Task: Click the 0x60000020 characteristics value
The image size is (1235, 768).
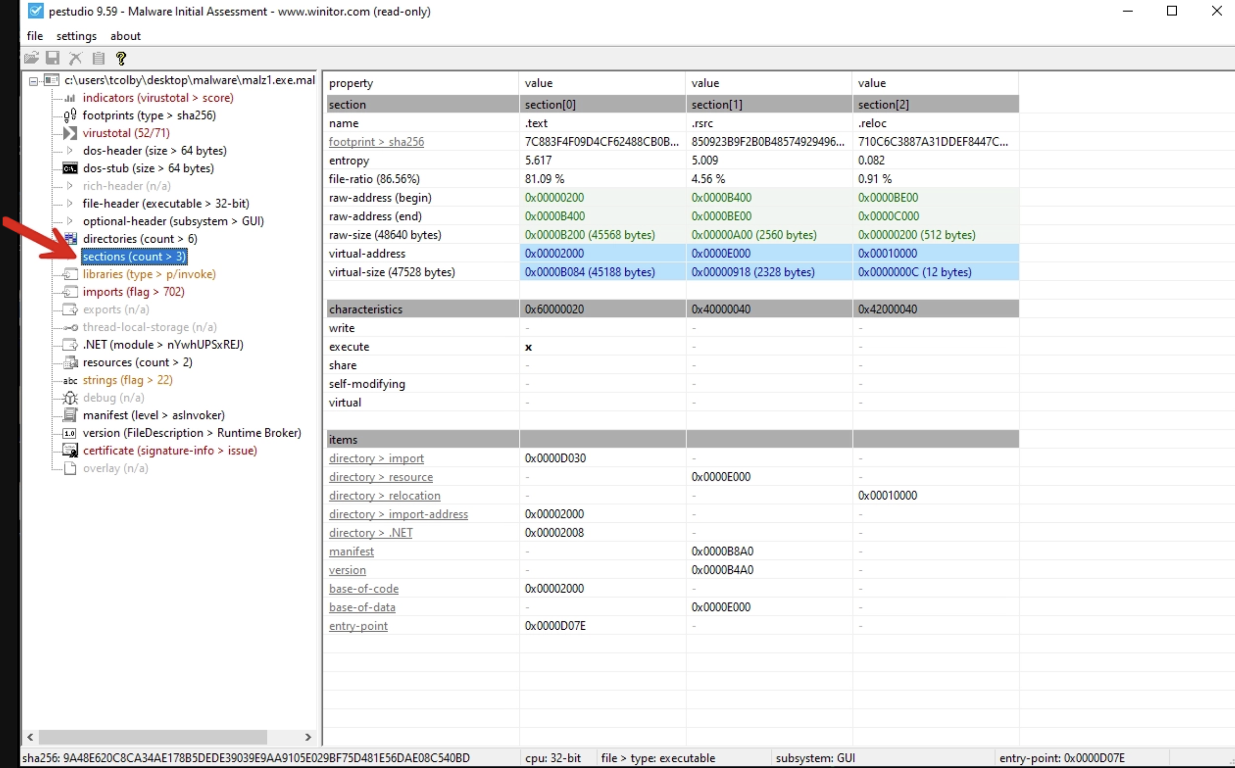Action: pyautogui.click(x=554, y=309)
